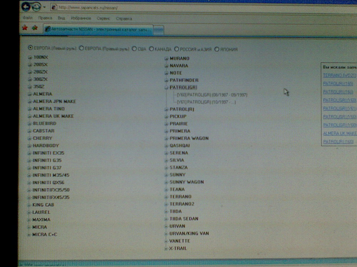Click the ALMERA JPN MAKE model name

(54, 101)
